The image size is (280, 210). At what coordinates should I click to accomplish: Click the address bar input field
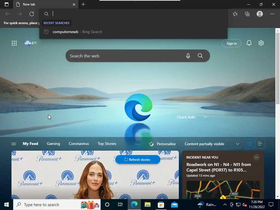coord(133,14)
